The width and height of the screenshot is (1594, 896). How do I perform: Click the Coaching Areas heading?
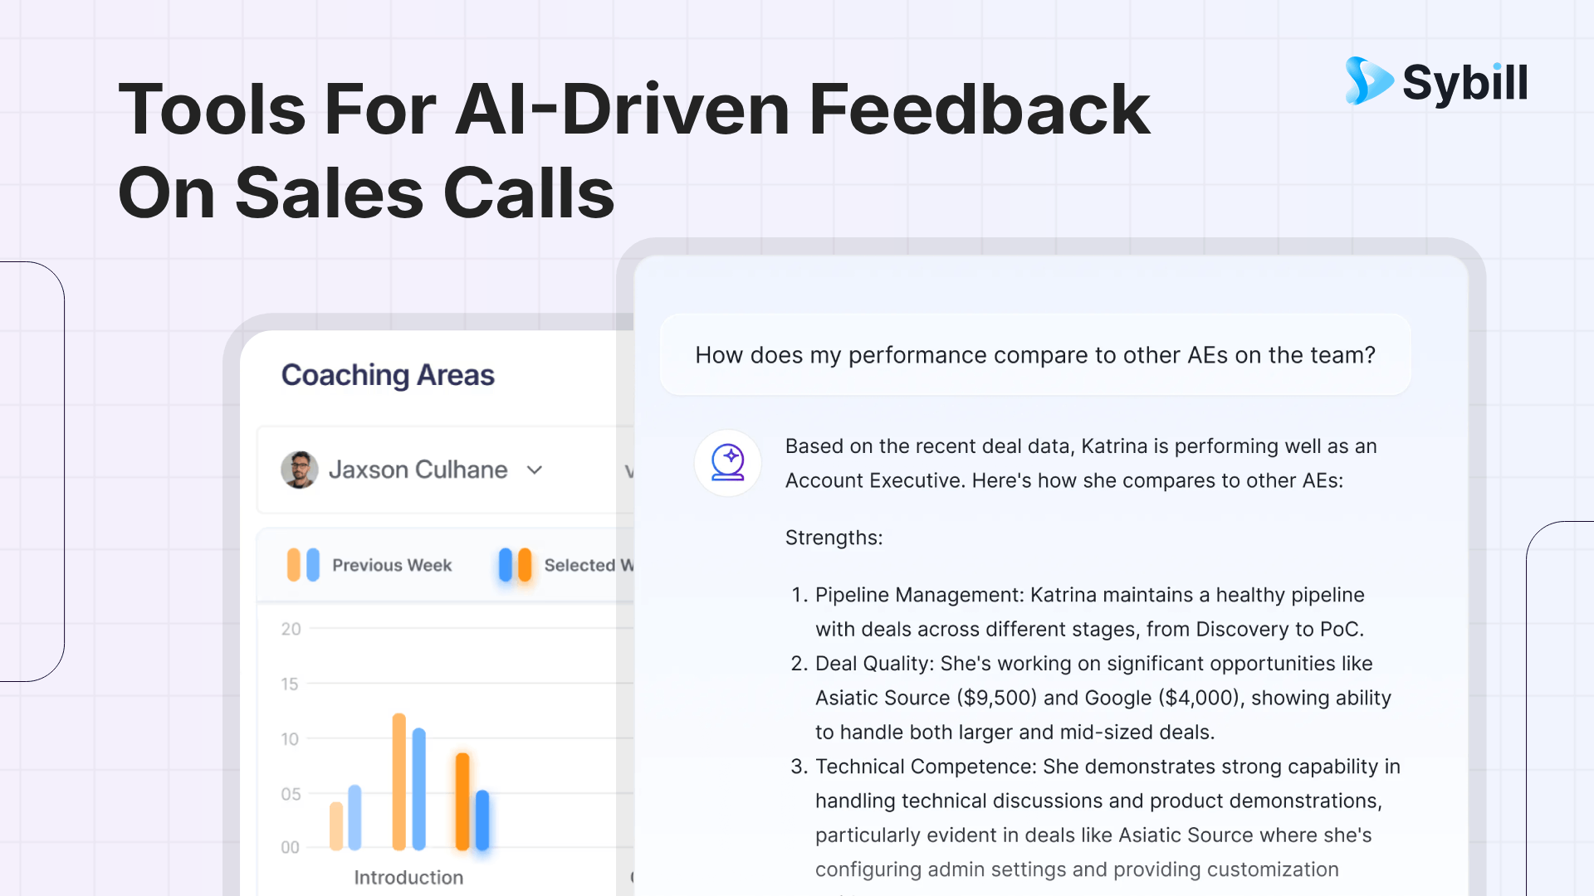(388, 375)
